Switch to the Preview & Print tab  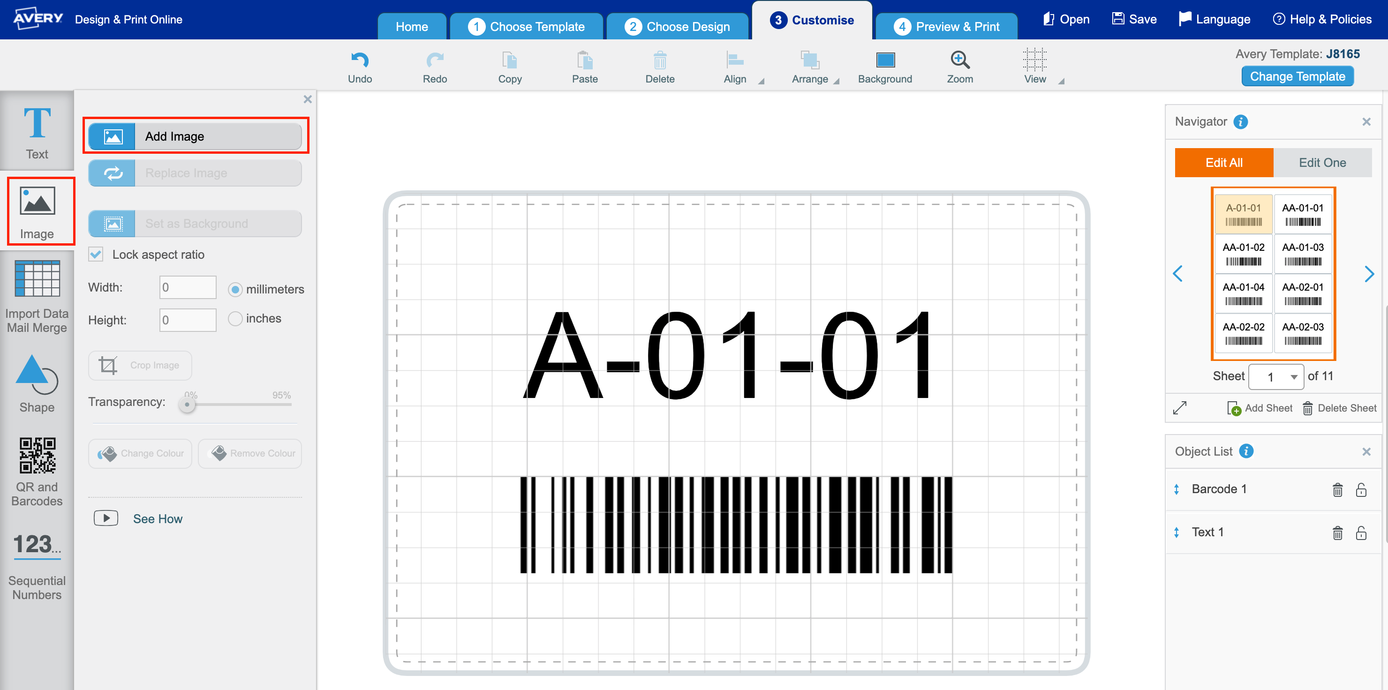(x=947, y=25)
